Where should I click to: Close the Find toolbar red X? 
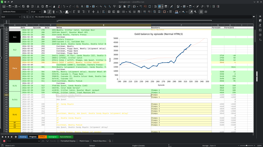pos(4,141)
